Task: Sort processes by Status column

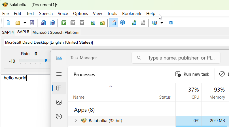Action: pyautogui.click(x=165, y=97)
